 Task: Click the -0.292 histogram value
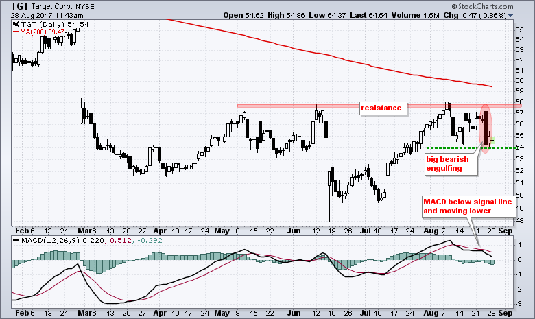(x=150, y=240)
